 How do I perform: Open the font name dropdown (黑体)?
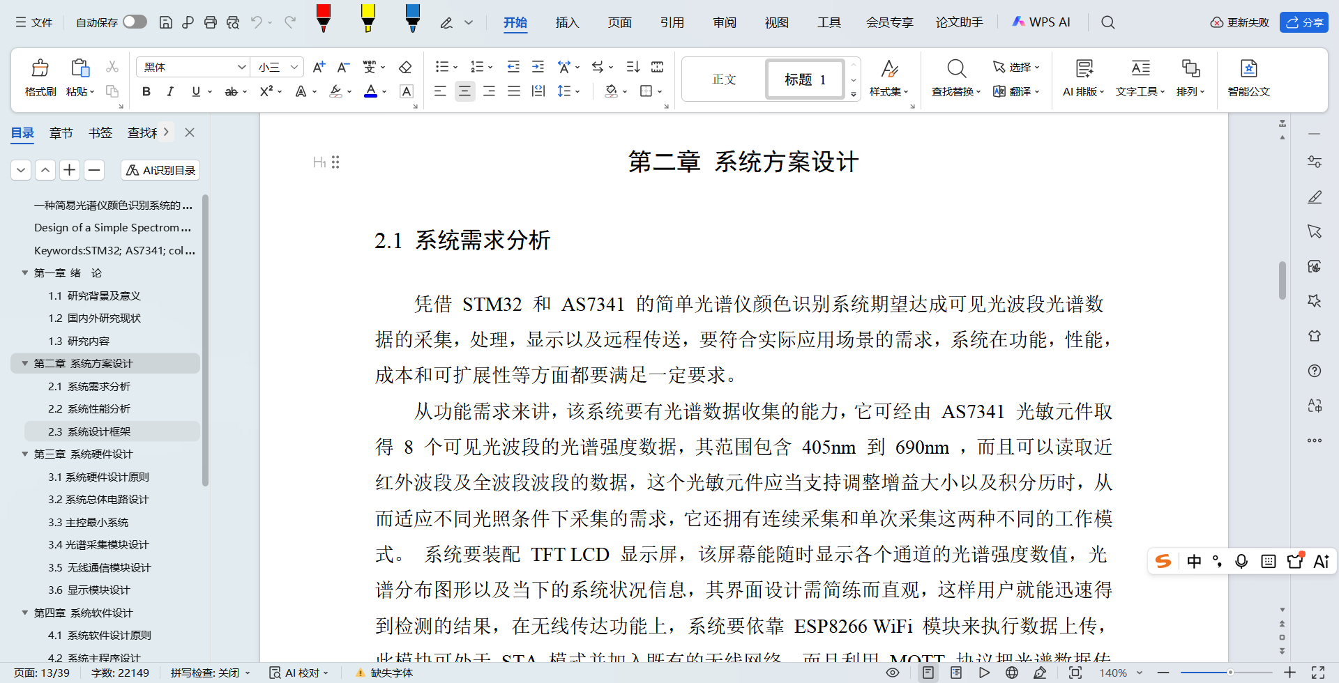tap(241, 67)
